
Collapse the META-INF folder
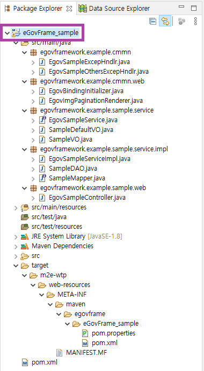[x=42, y=295]
